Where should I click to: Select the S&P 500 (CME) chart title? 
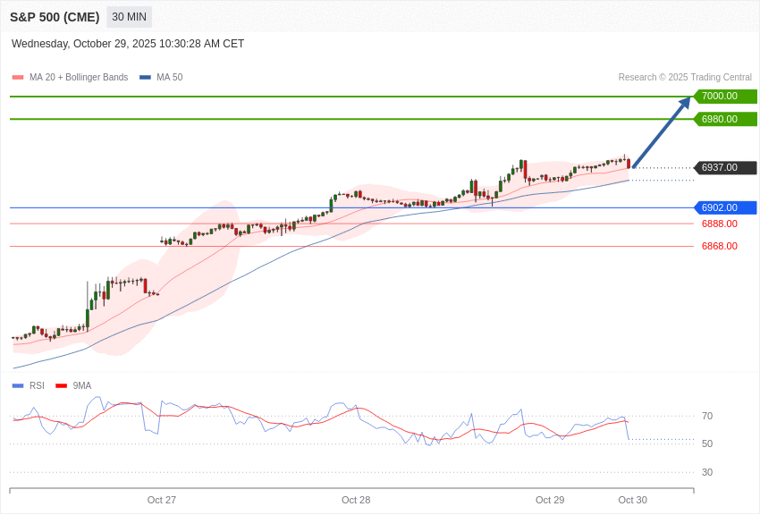click(x=55, y=17)
